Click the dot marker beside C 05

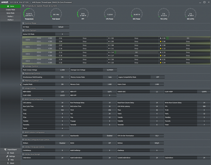(109, 42)
